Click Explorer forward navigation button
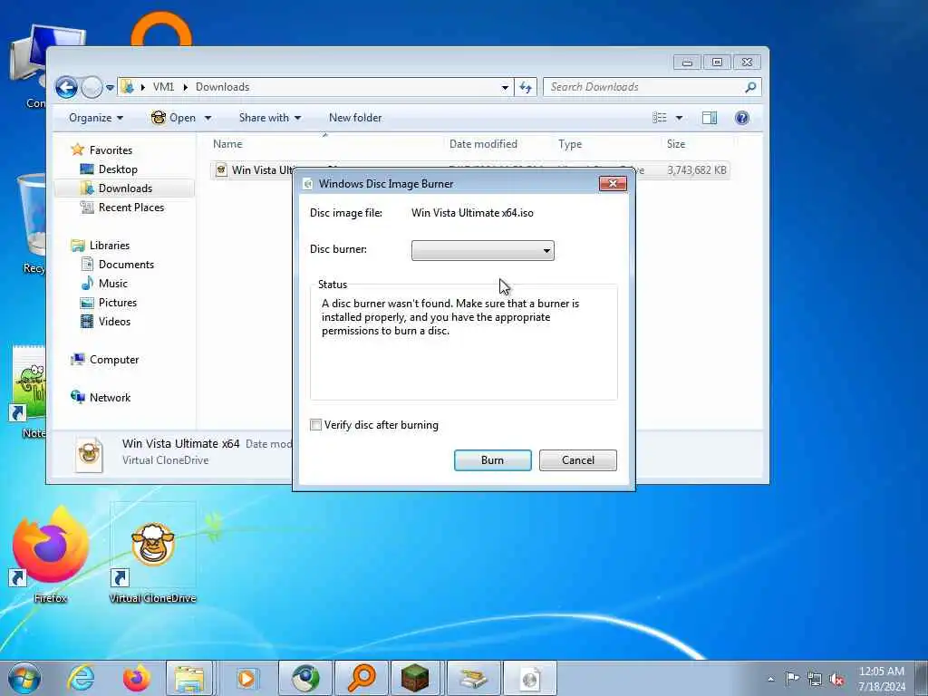928x696 pixels. 92,88
